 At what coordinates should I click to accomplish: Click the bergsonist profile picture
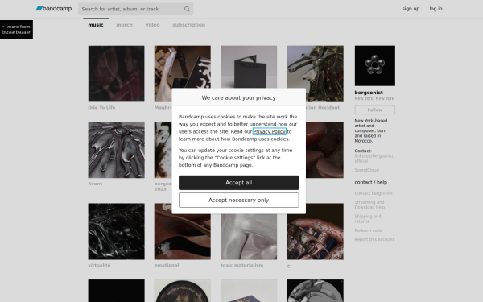coord(375,66)
